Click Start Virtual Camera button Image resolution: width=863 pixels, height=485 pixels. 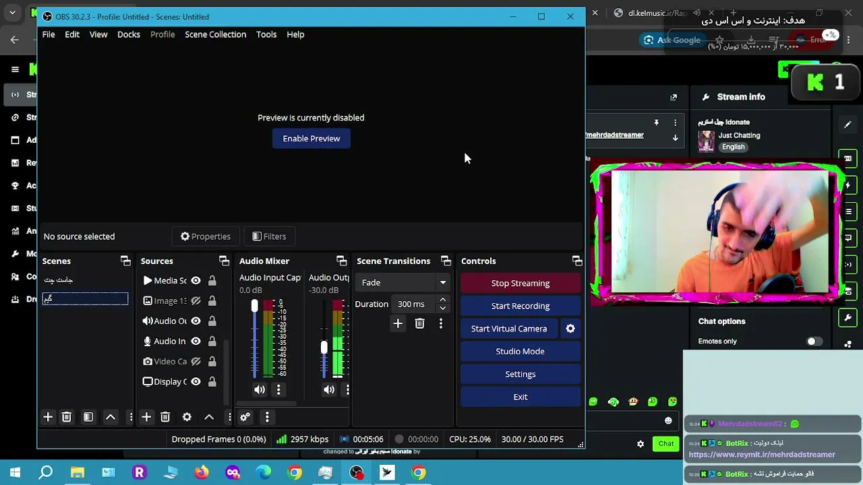pos(509,329)
